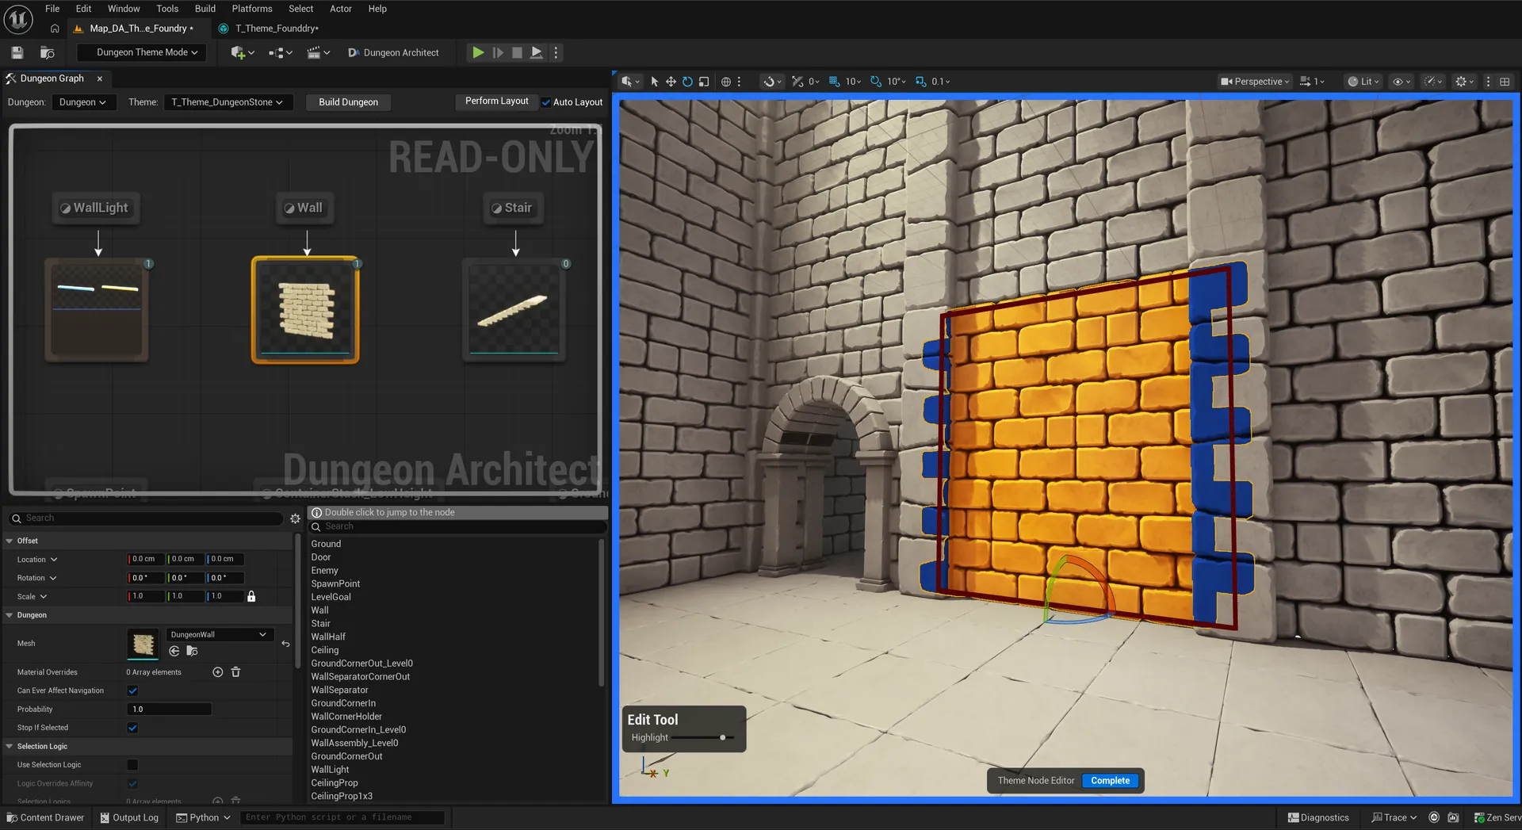Open the Dungeon Theme Mode dropdown

(x=141, y=52)
